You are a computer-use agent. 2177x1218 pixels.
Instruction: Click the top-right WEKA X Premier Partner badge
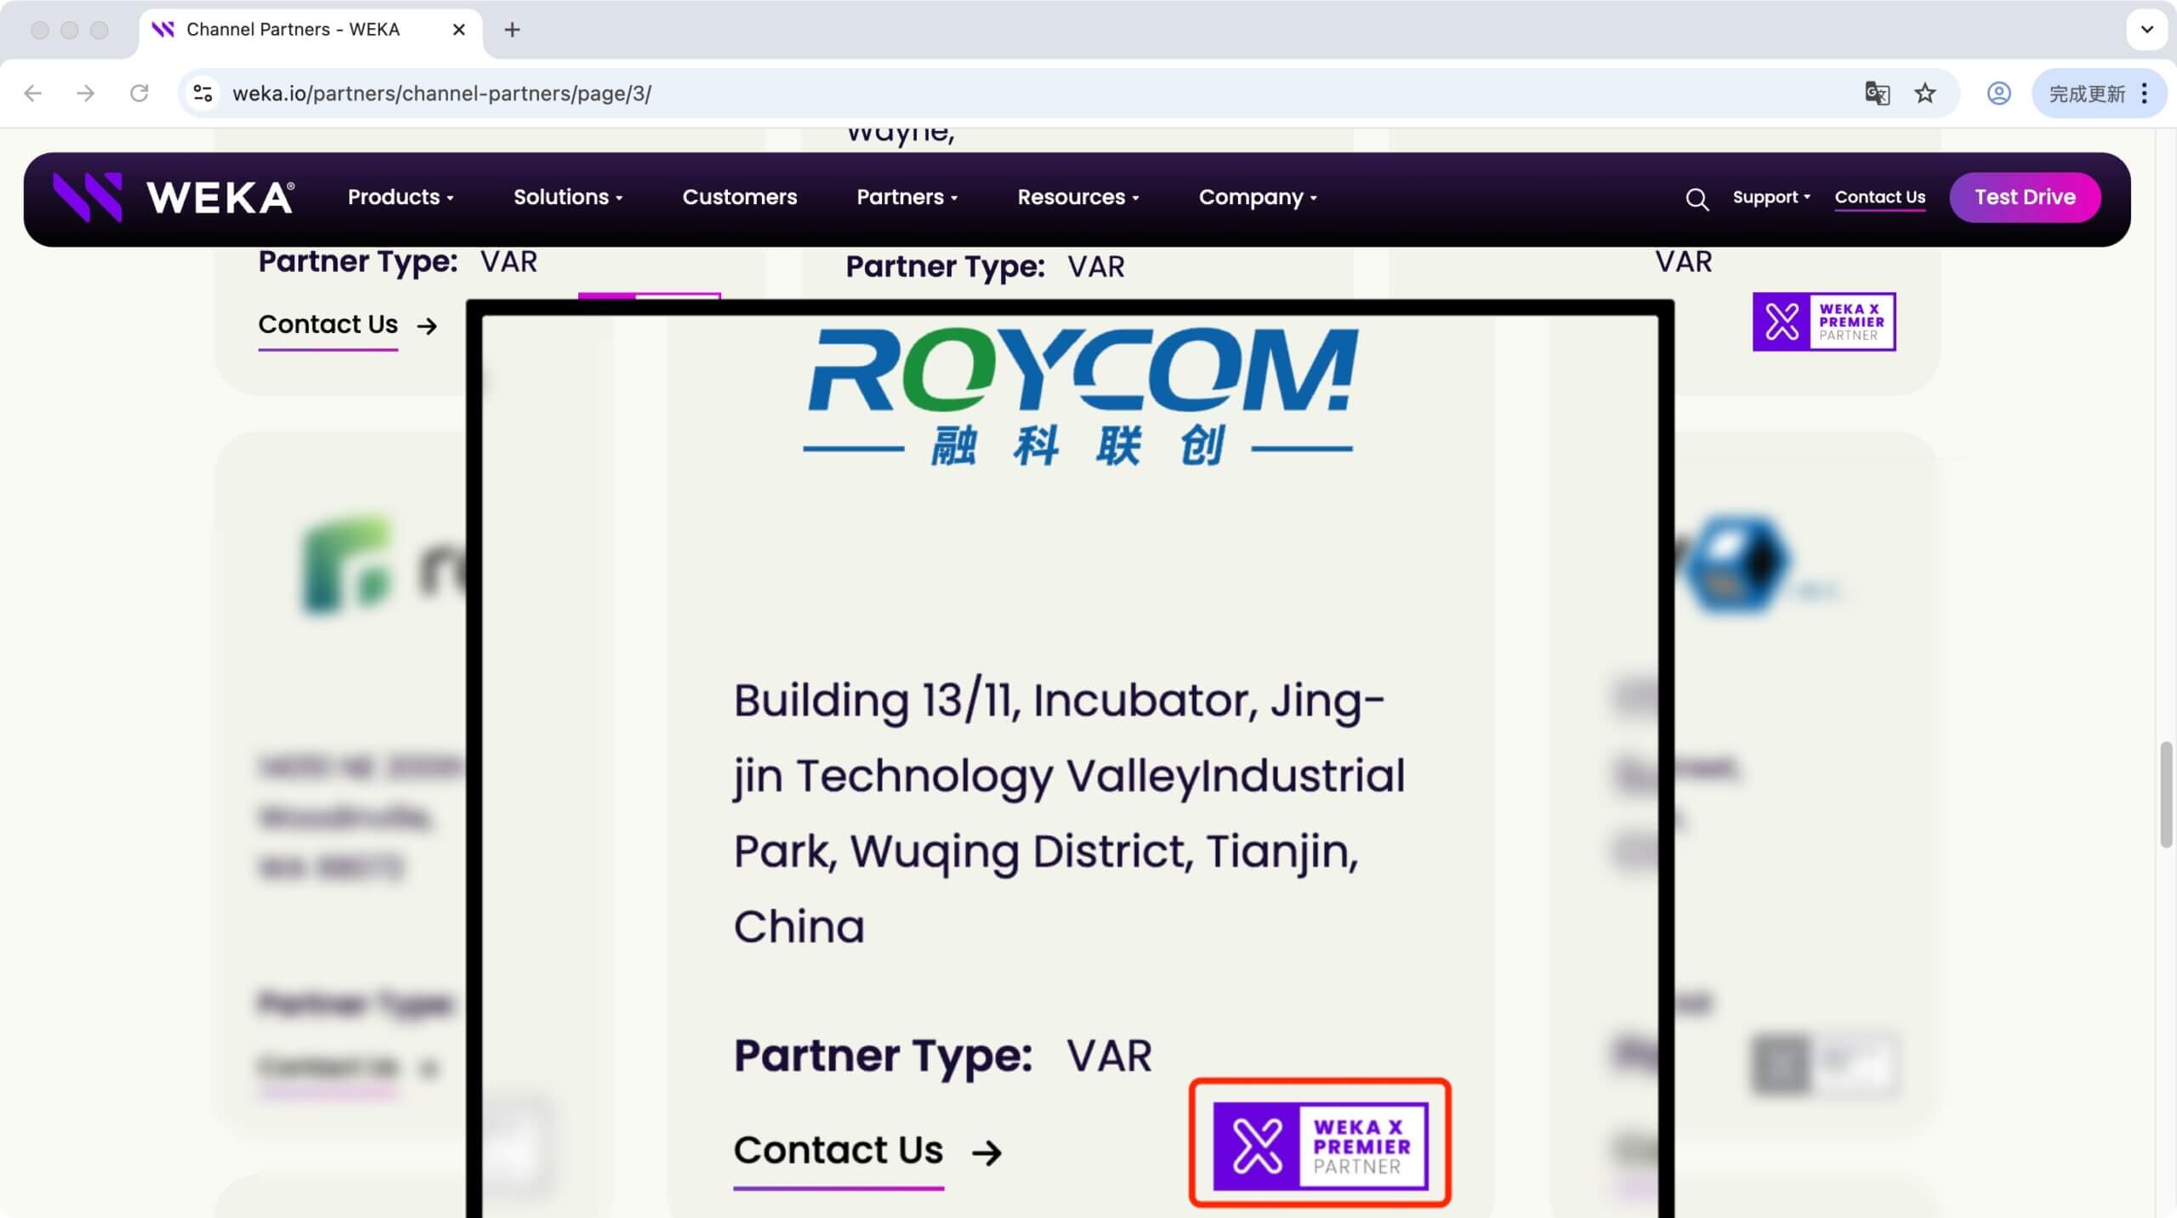click(1823, 322)
